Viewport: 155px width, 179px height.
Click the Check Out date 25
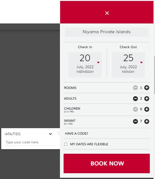pos(128,58)
